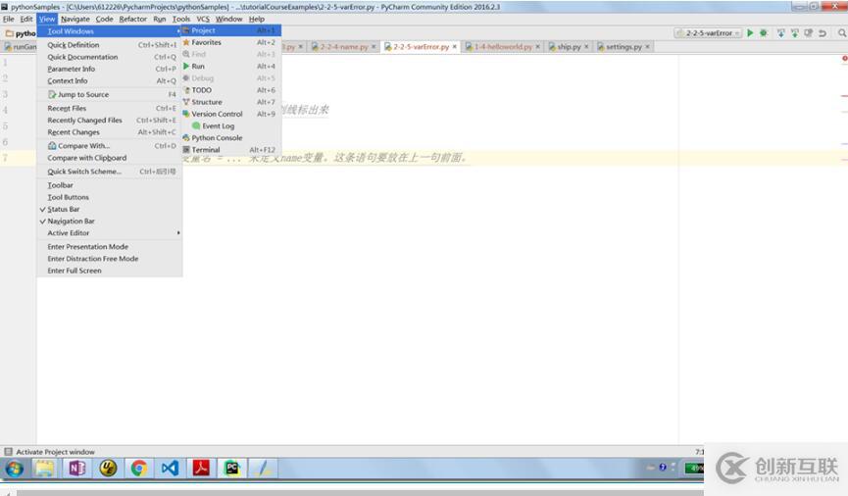Screen dimensions: 848x496
Task: Open the Refactor menu
Action: coord(133,19)
